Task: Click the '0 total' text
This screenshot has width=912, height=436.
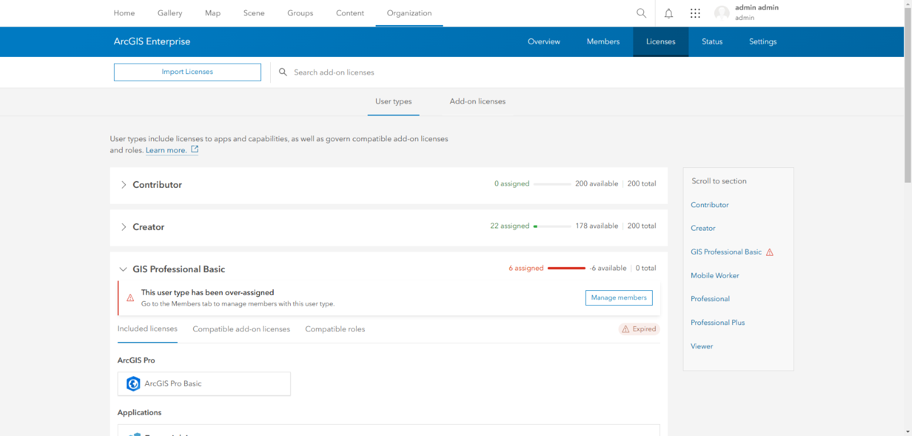Action: tap(646, 268)
